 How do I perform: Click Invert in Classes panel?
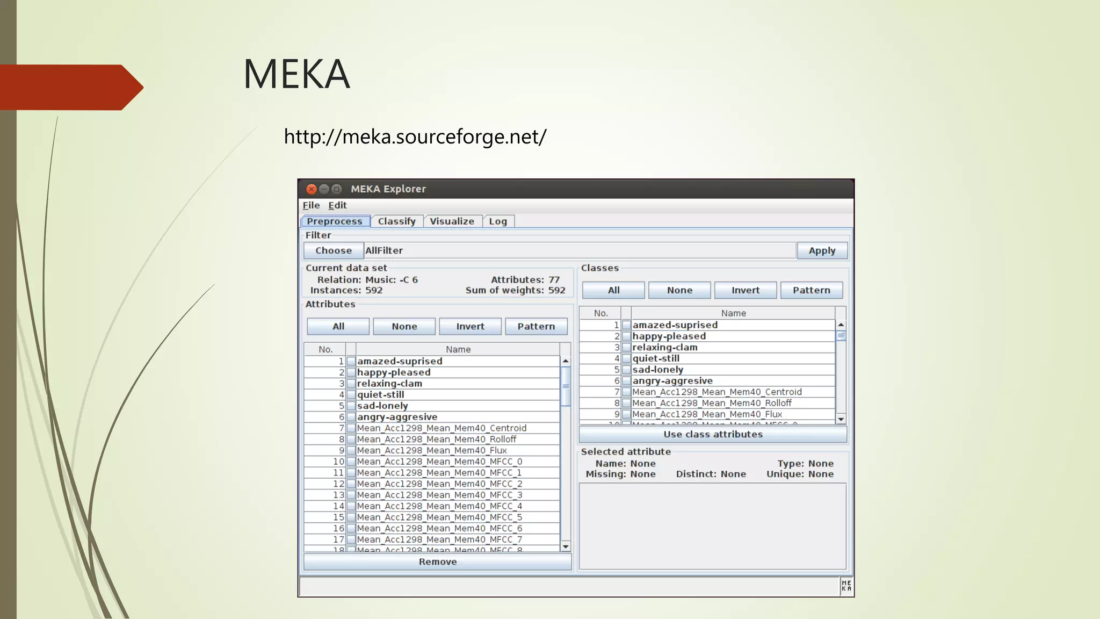pyautogui.click(x=746, y=290)
